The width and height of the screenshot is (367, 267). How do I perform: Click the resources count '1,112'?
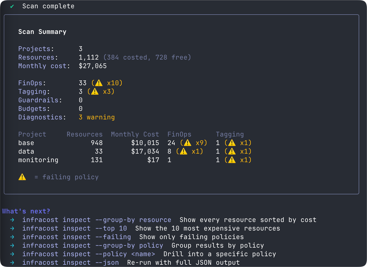[x=89, y=58]
